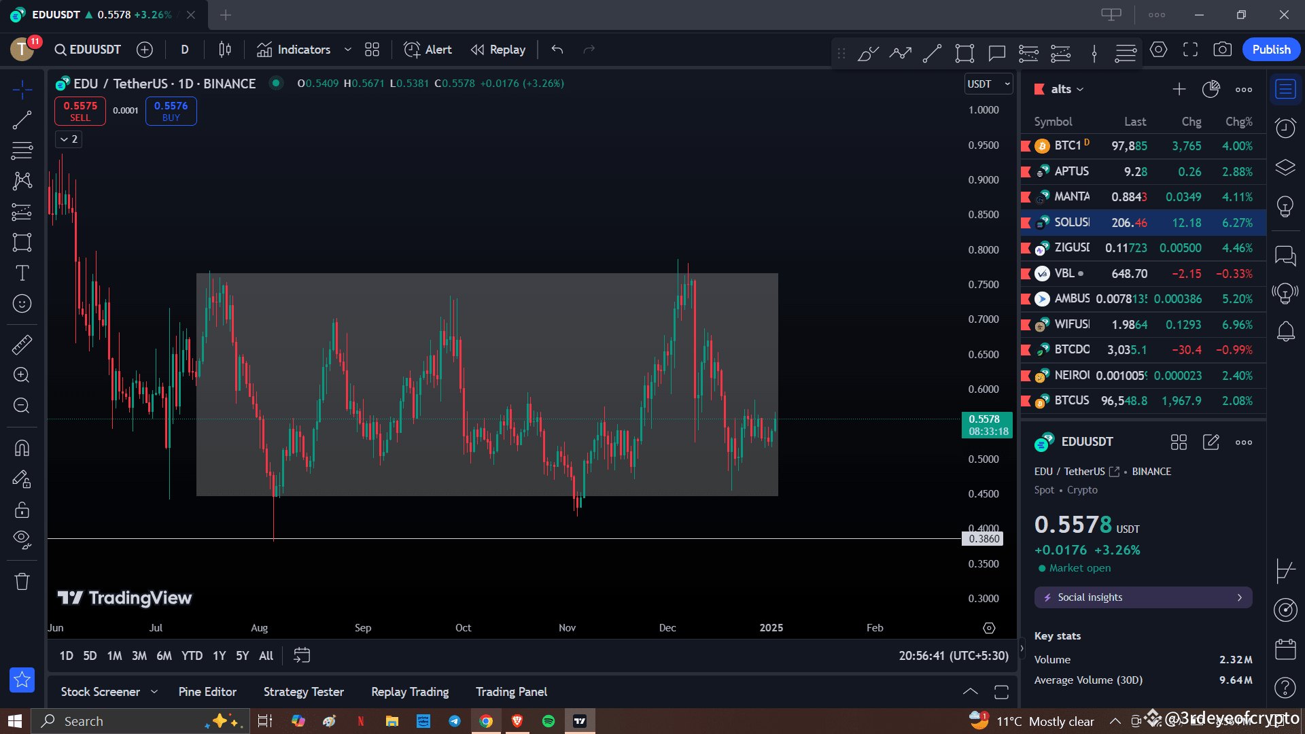
Task: Open the Indicators dialog
Action: click(x=294, y=50)
